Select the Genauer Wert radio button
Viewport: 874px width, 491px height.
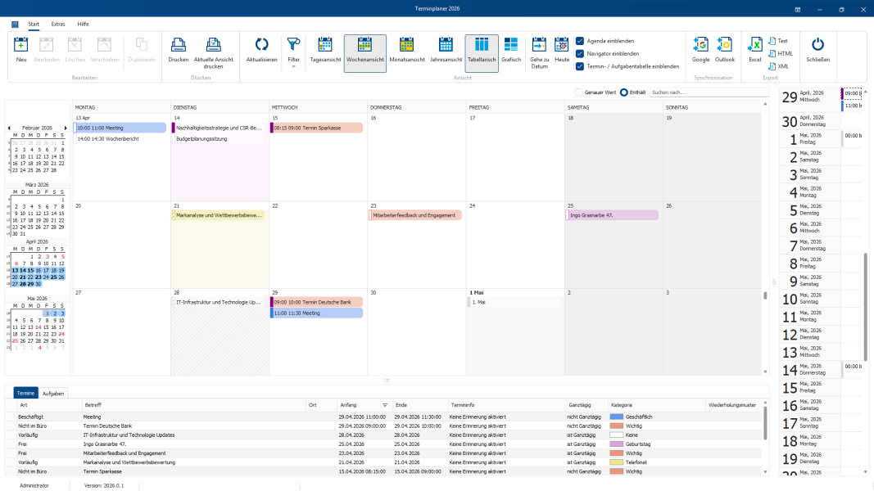(x=579, y=92)
